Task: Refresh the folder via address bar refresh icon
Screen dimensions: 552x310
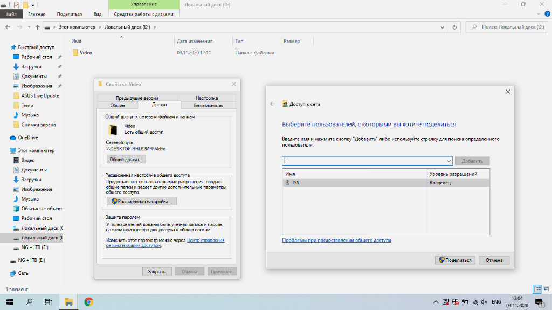Action: [x=456, y=27]
